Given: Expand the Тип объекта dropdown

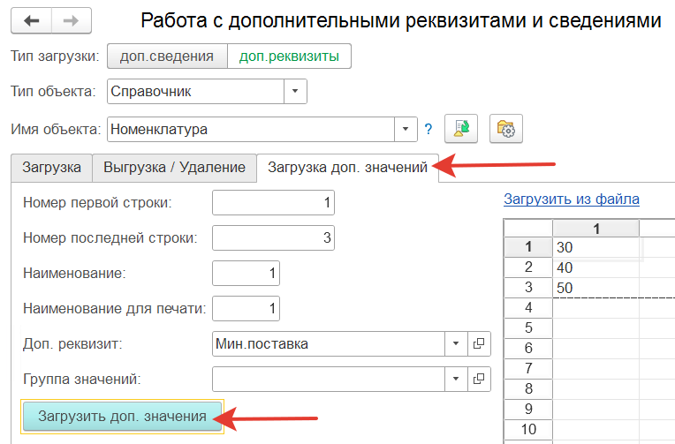Looking at the screenshot, I should (295, 91).
